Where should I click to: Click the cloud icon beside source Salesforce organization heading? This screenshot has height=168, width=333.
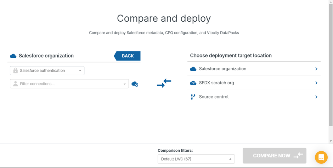click(13, 56)
